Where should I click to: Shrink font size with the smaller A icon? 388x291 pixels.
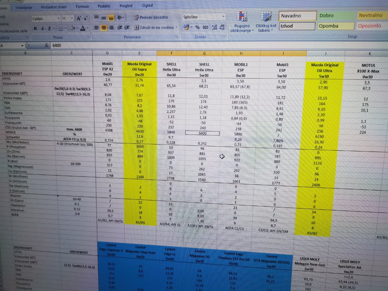[x=86, y=18]
